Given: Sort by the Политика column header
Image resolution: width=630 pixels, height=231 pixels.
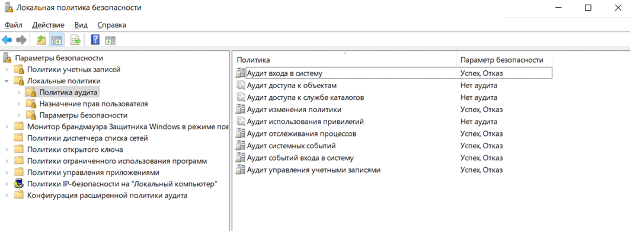Looking at the screenshot, I should click(x=344, y=60).
